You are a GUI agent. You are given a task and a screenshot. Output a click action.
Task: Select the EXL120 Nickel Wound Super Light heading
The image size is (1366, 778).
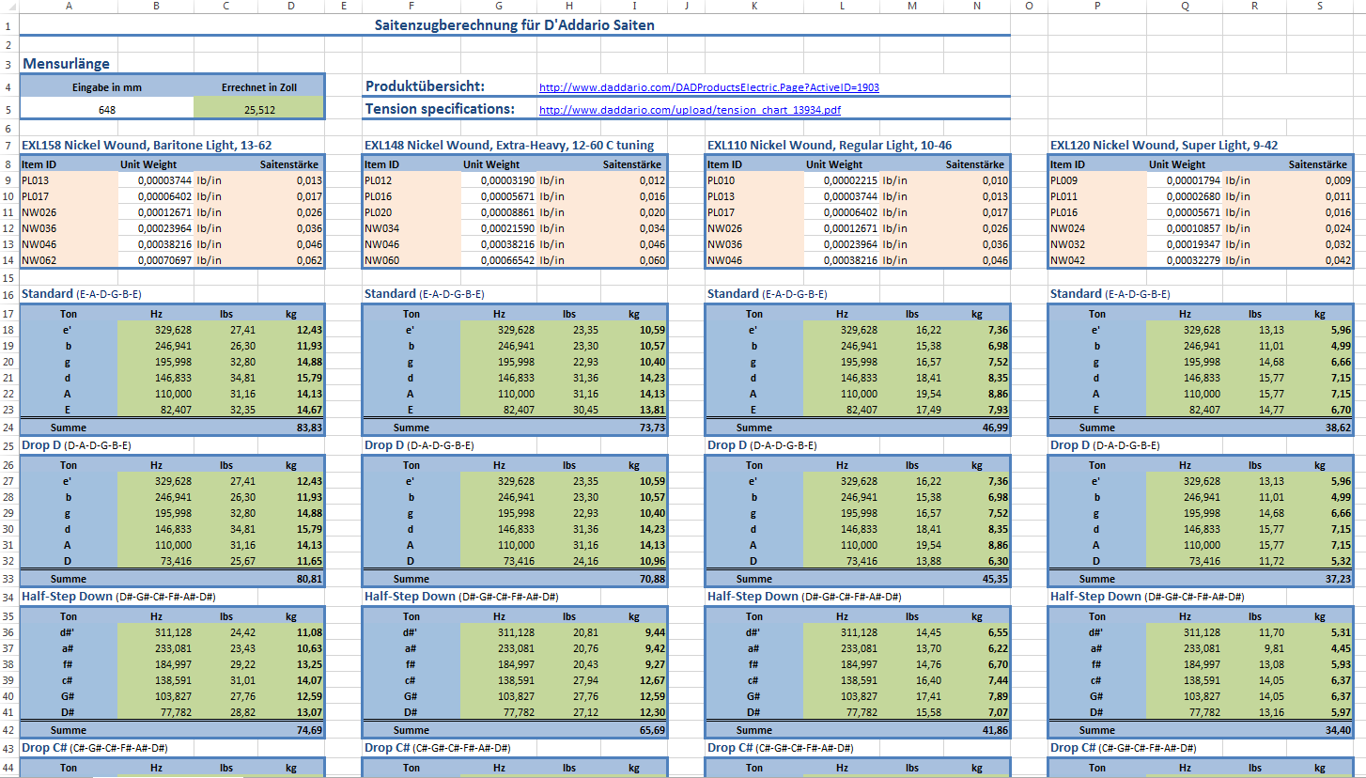(1164, 146)
